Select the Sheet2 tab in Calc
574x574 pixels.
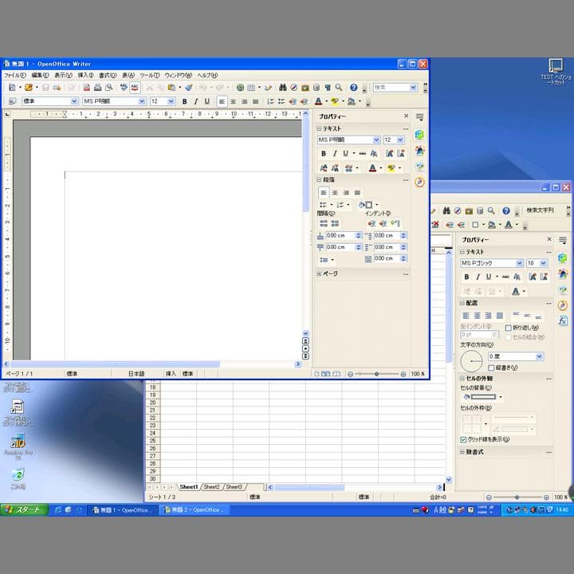coord(211,487)
